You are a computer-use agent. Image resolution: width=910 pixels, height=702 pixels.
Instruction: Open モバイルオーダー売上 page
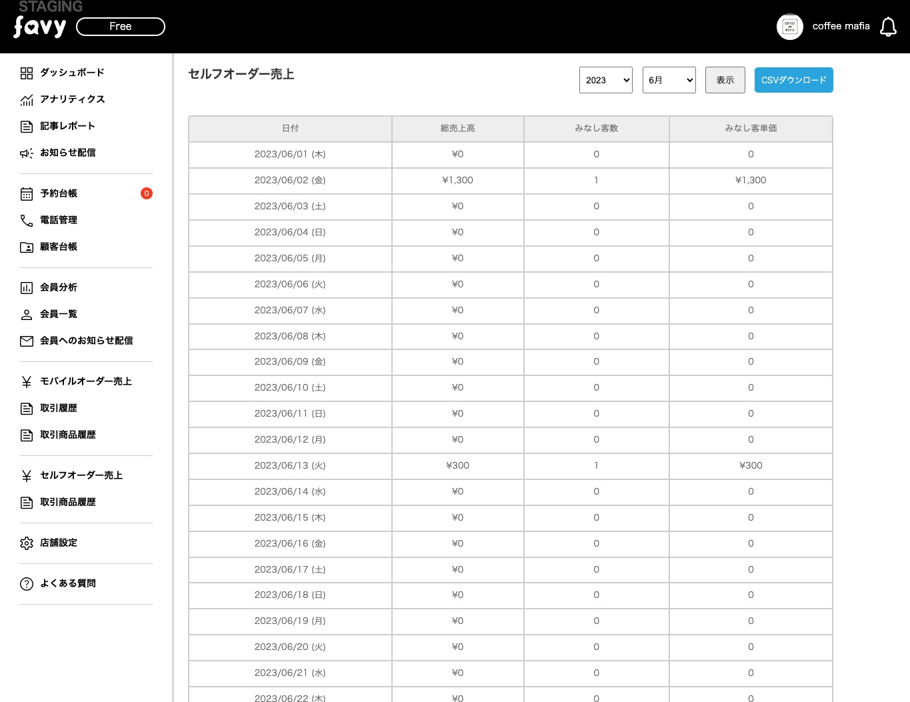pos(86,381)
